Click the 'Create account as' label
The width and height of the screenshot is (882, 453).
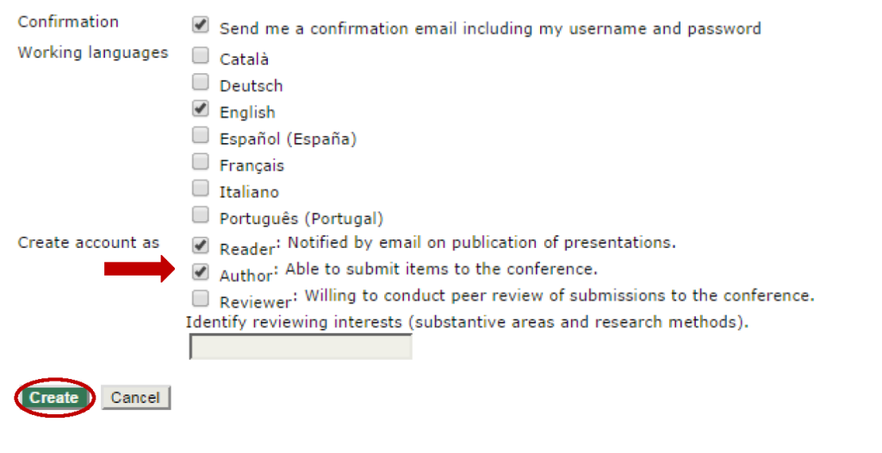click(89, 243)
